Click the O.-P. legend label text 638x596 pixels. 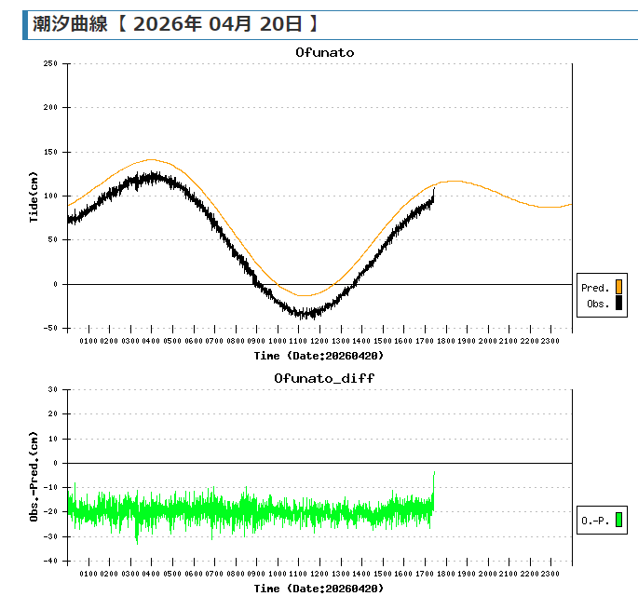595,521
